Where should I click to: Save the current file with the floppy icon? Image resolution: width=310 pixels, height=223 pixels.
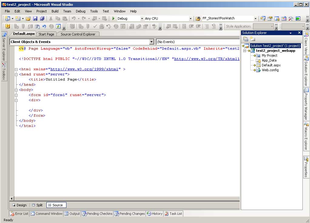click(x=35, y=18)
